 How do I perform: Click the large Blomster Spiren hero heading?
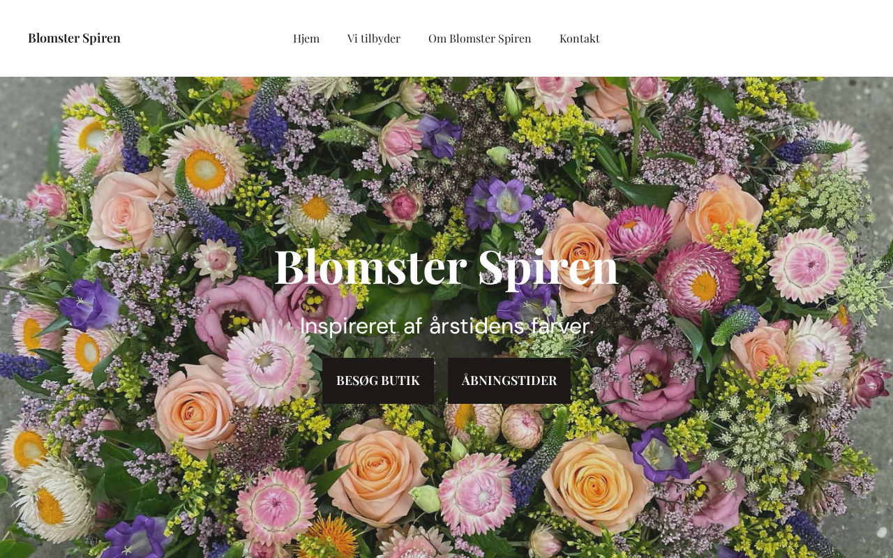click(446, 266)
